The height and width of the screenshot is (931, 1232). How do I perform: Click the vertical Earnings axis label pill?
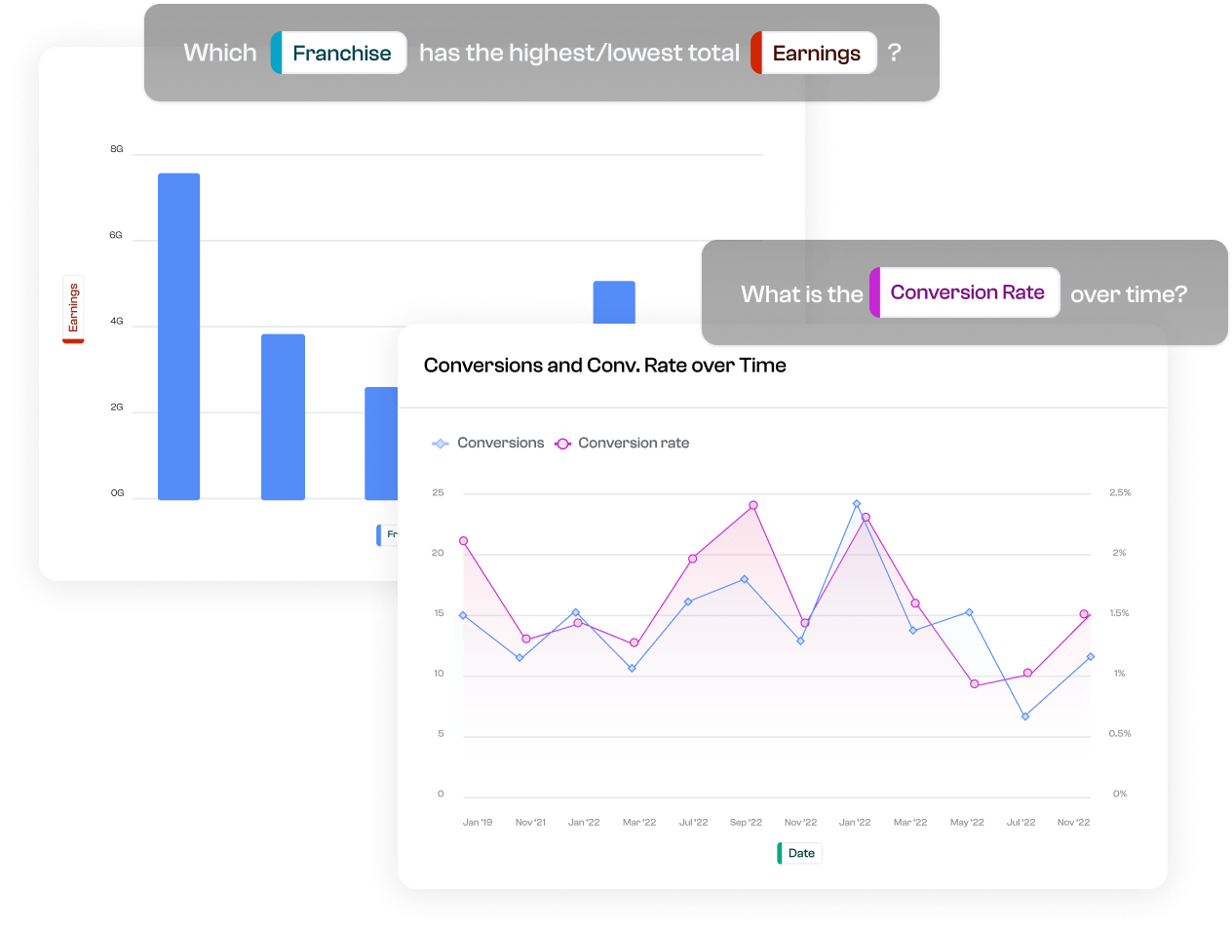point(73,307)
